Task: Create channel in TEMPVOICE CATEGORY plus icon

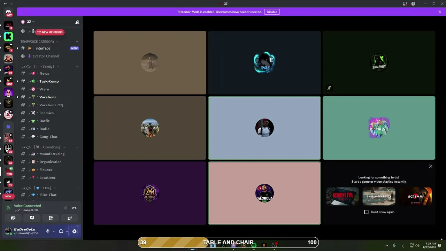Action: 77,41
